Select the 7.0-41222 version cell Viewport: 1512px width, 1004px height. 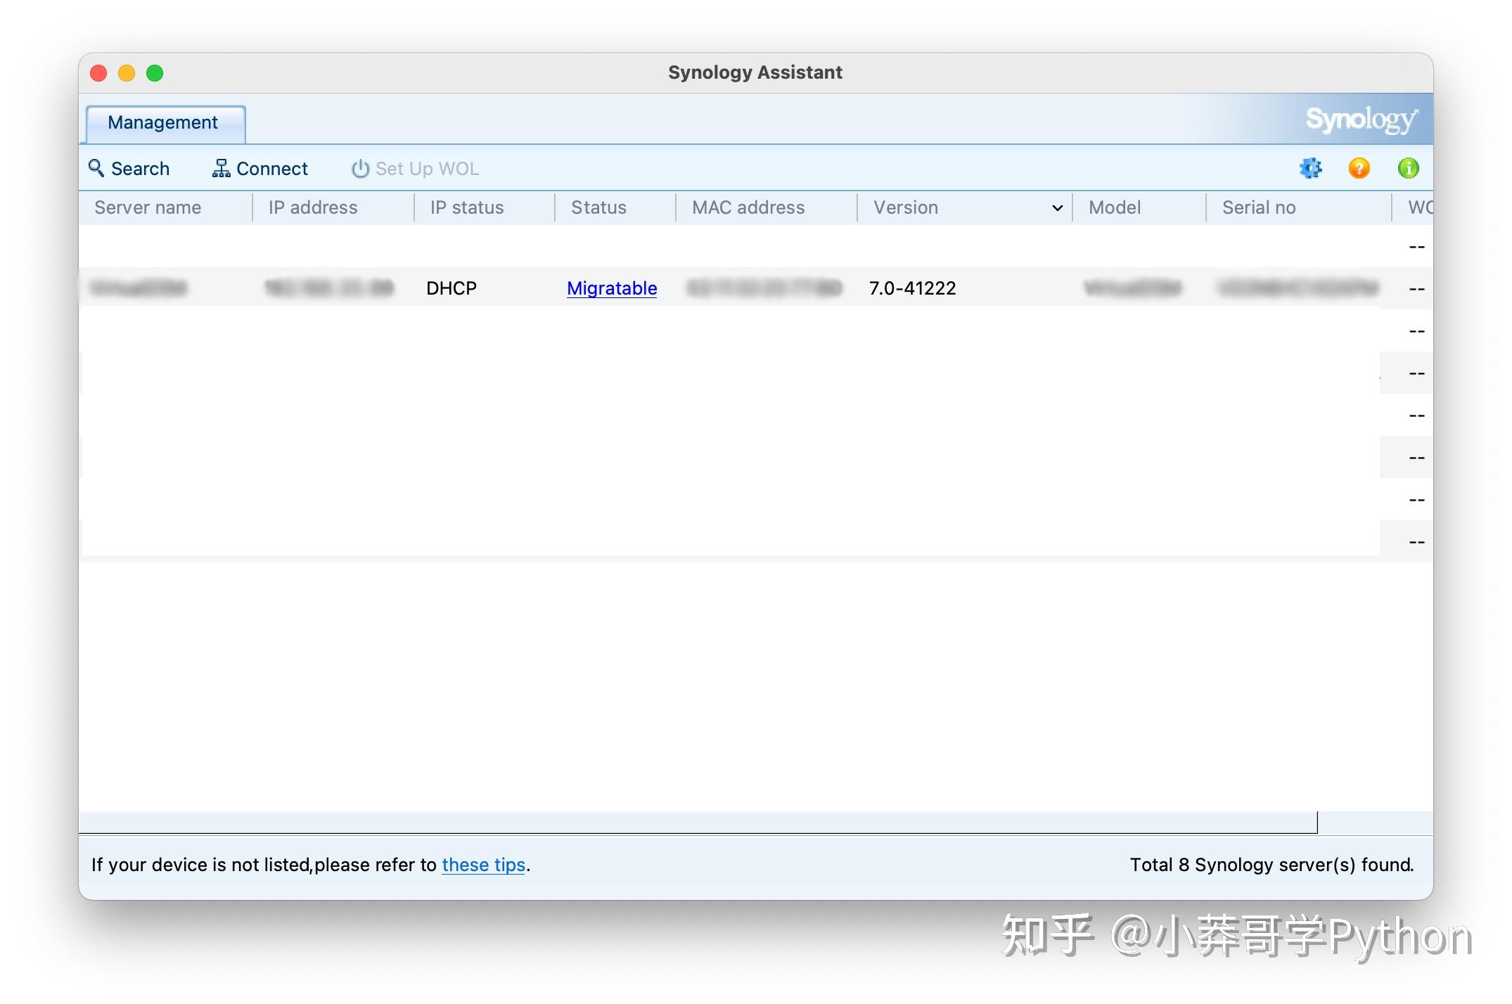pyautogui.click(x=912, y=288)
